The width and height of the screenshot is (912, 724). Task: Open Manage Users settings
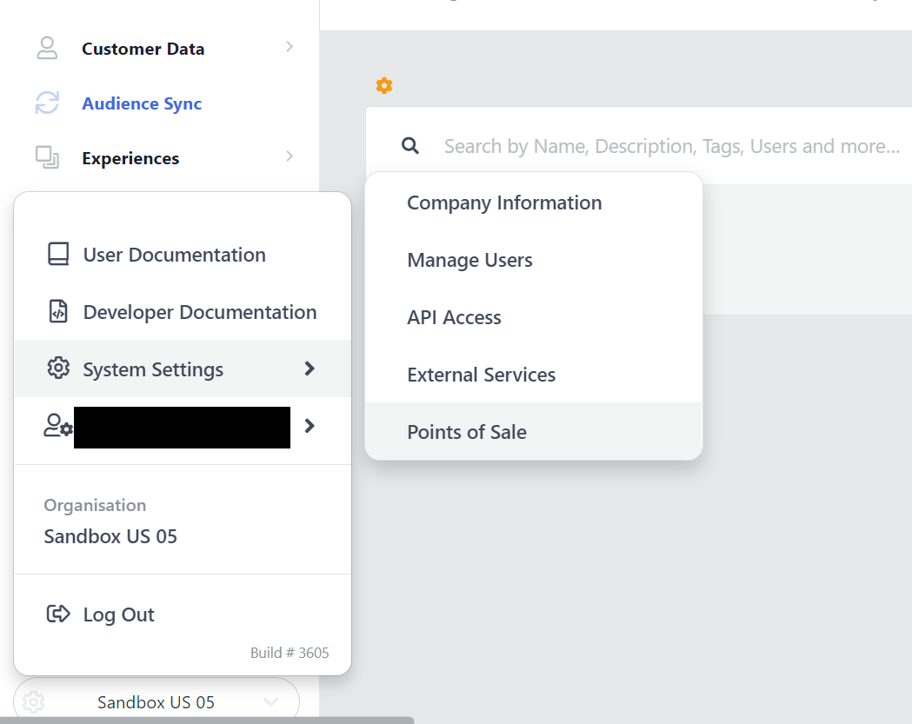click(x=469, y=261)
